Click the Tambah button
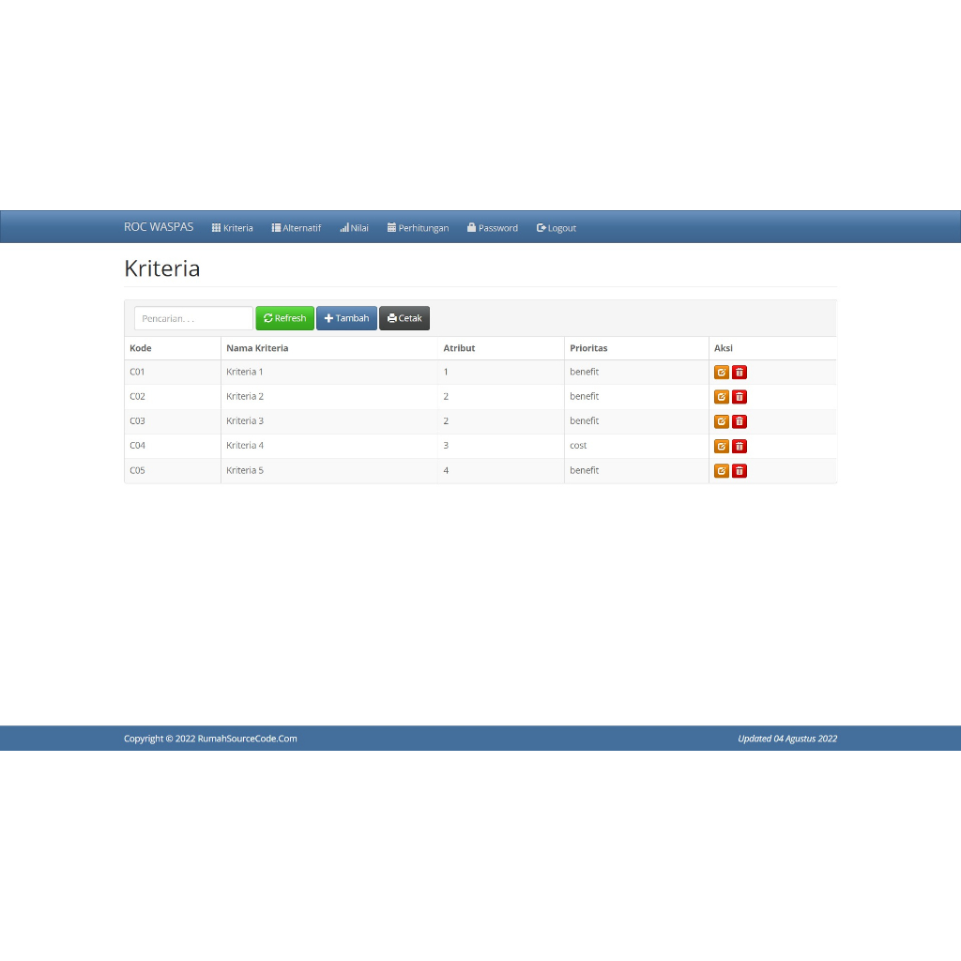This screenshot has width=961, height=961. tap(346, 318)
